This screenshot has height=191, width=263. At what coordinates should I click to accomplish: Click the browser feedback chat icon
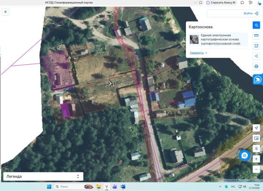point(250,3)
